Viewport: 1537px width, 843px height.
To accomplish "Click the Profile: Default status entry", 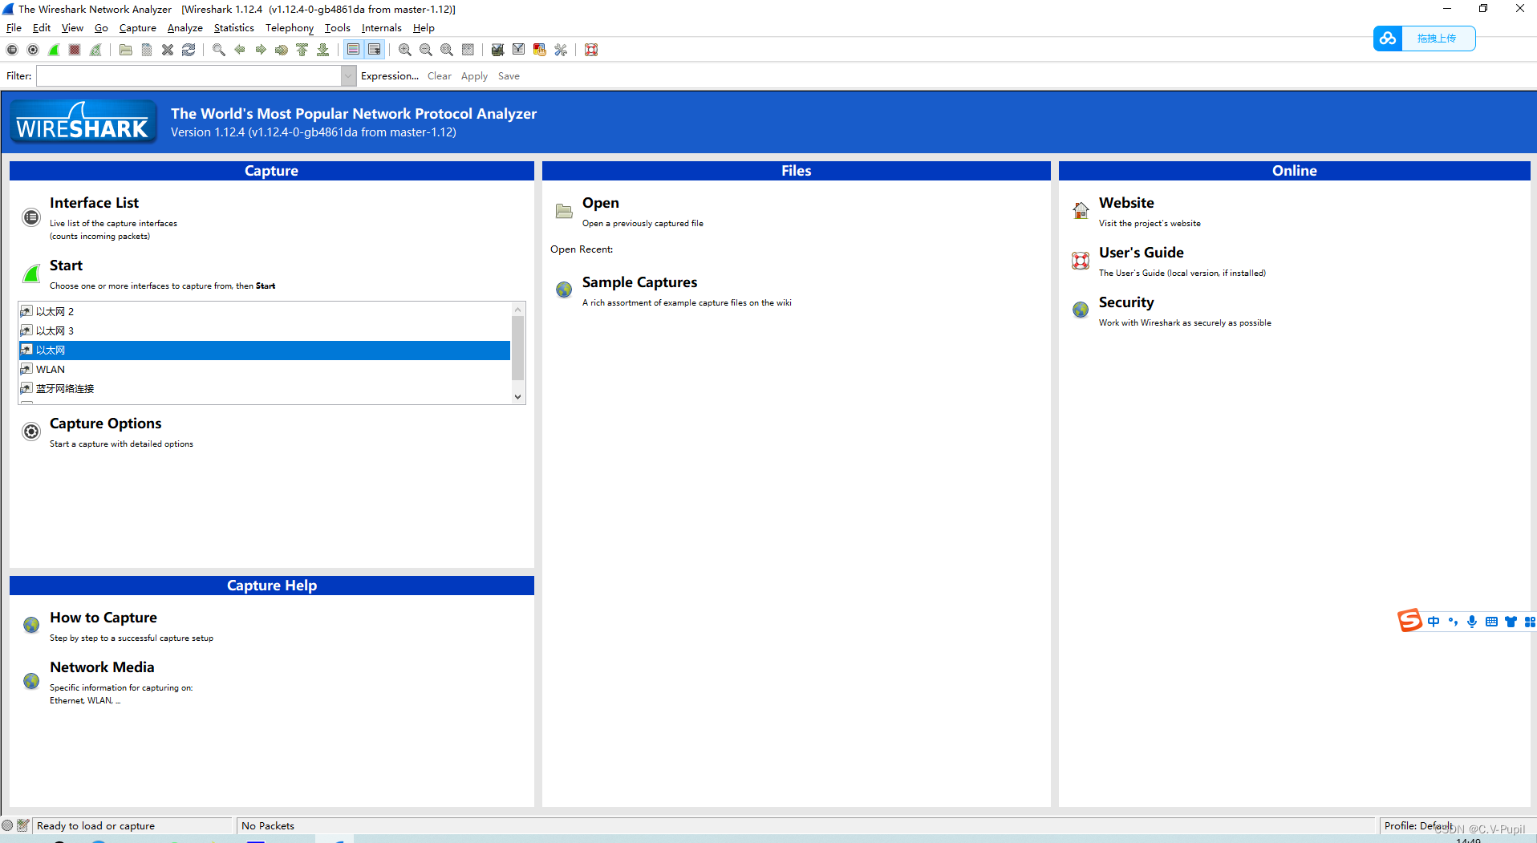I will pyautogui.click(x=1418, y=825).
